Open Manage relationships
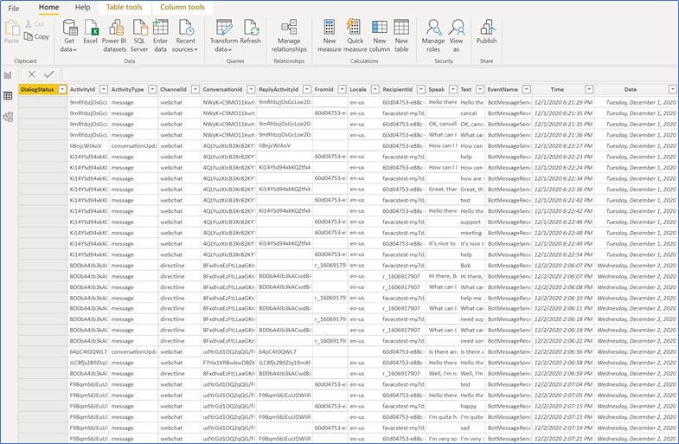This screenshot has width=679, height=444. pyautogui.click(x=289, y=28)
